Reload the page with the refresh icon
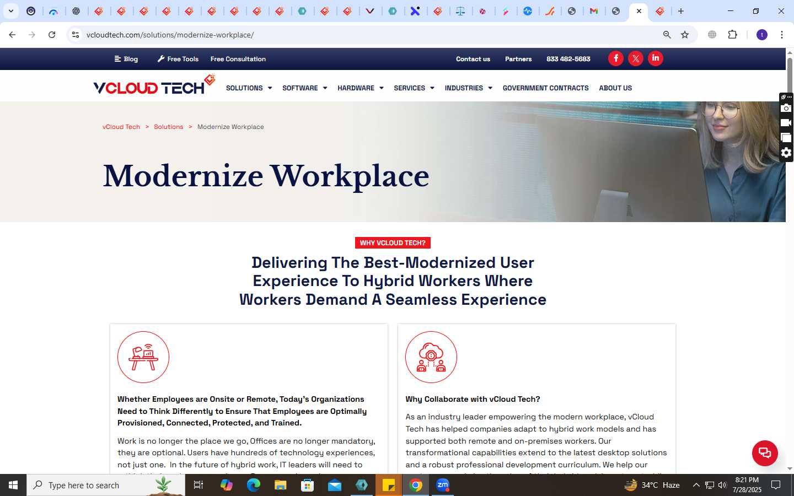The width and height of the screenshot is (794, 496). [52, 35]
